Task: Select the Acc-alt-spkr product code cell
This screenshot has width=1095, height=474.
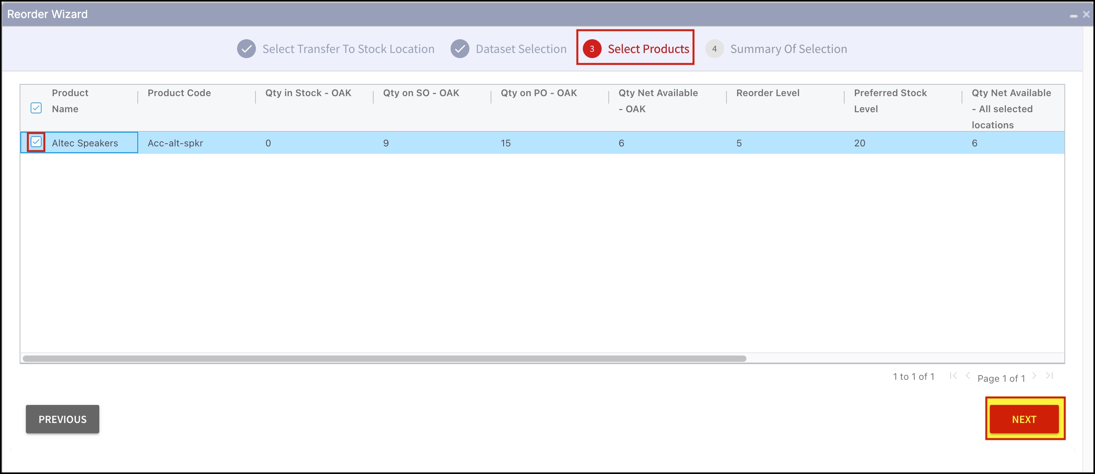Action: point(175,143)
